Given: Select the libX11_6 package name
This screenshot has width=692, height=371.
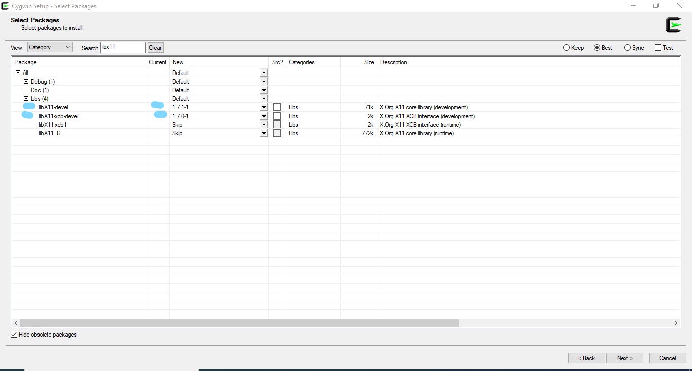Looking at the screenshot, I should (49, 133).
